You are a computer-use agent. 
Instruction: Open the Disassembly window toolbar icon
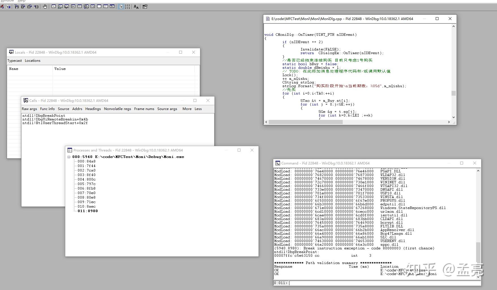coord(93,6)
